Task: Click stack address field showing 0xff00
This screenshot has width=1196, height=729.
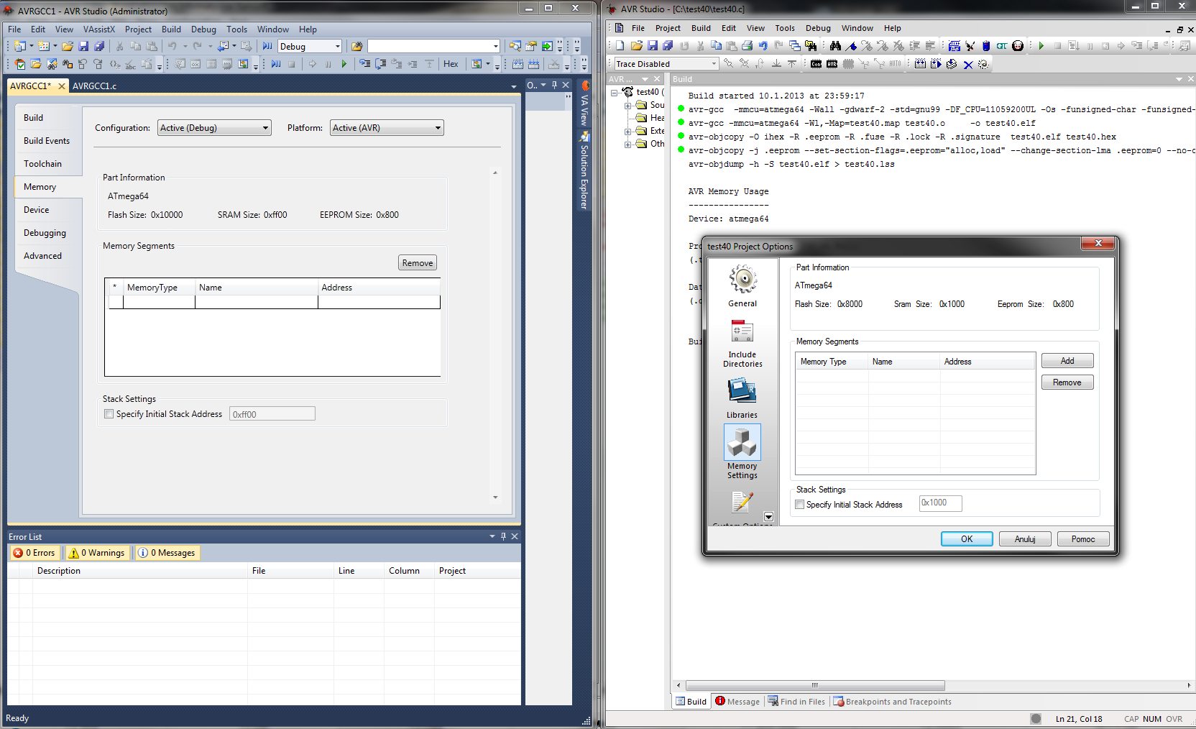Action: coord(272,414)
